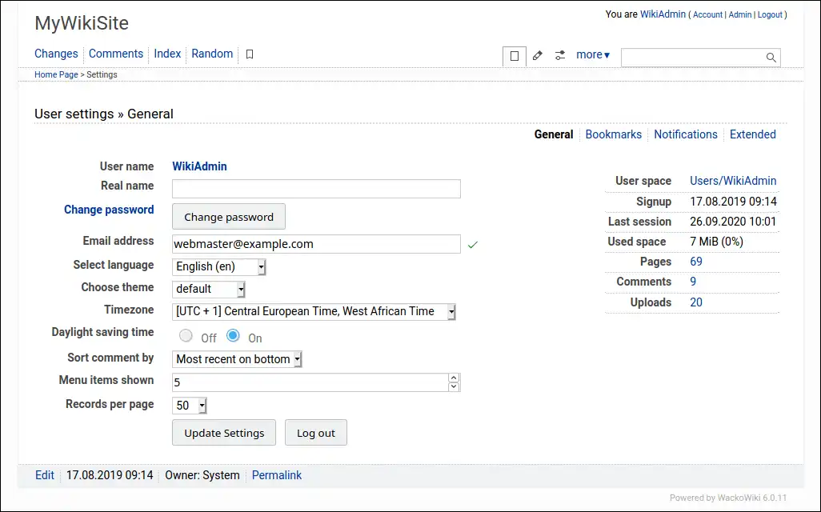Select daylight saving time On

[x=234, y=336]
